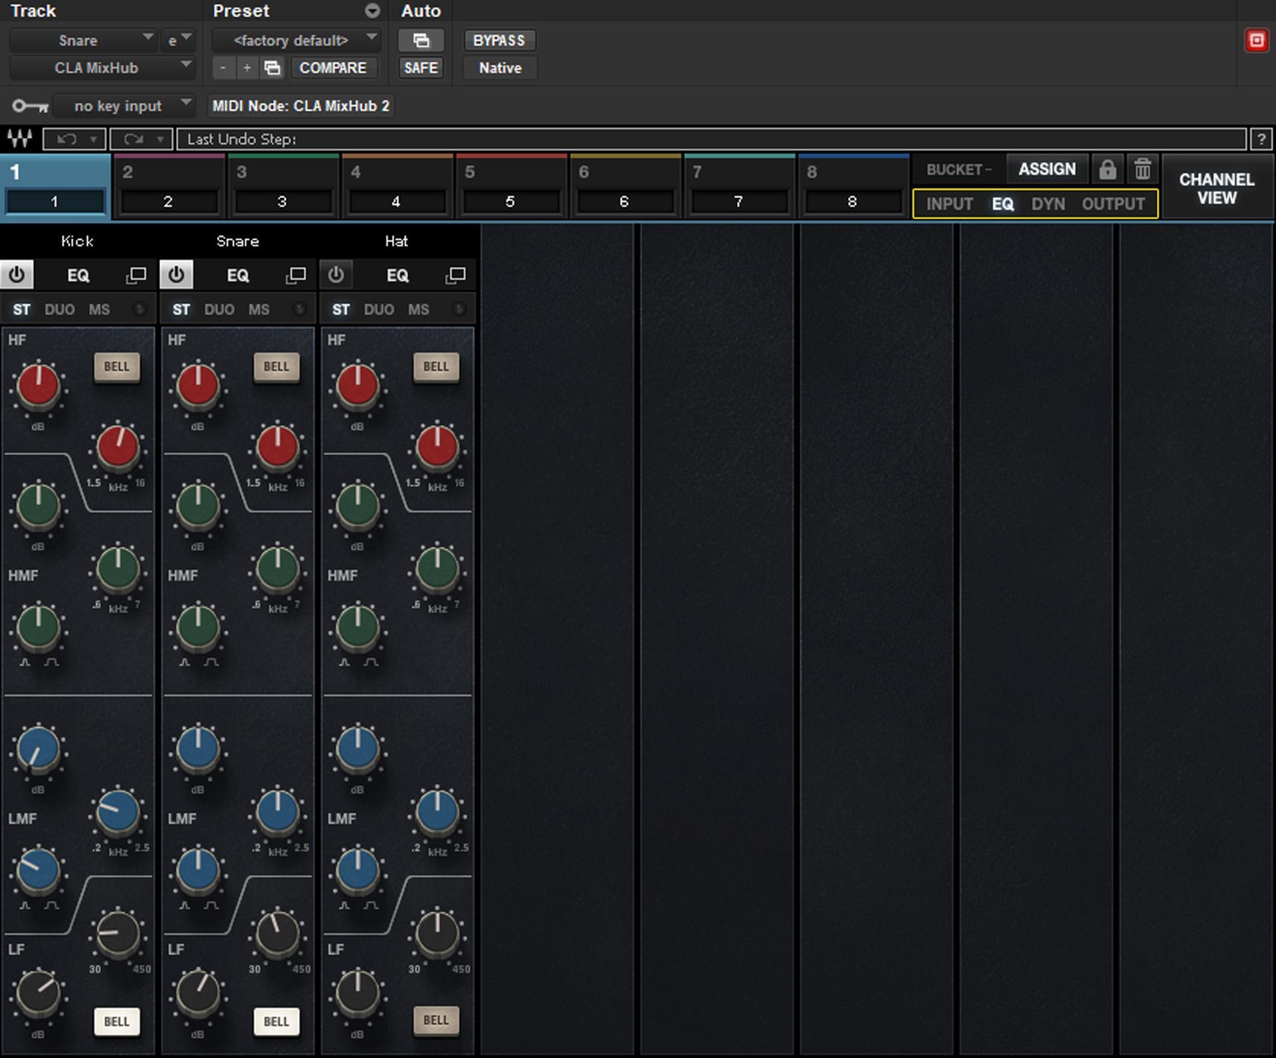Click the trash icon next to the lock
The width and height of the screenshot is (1276, 1058).
(x=1143, y=169)
